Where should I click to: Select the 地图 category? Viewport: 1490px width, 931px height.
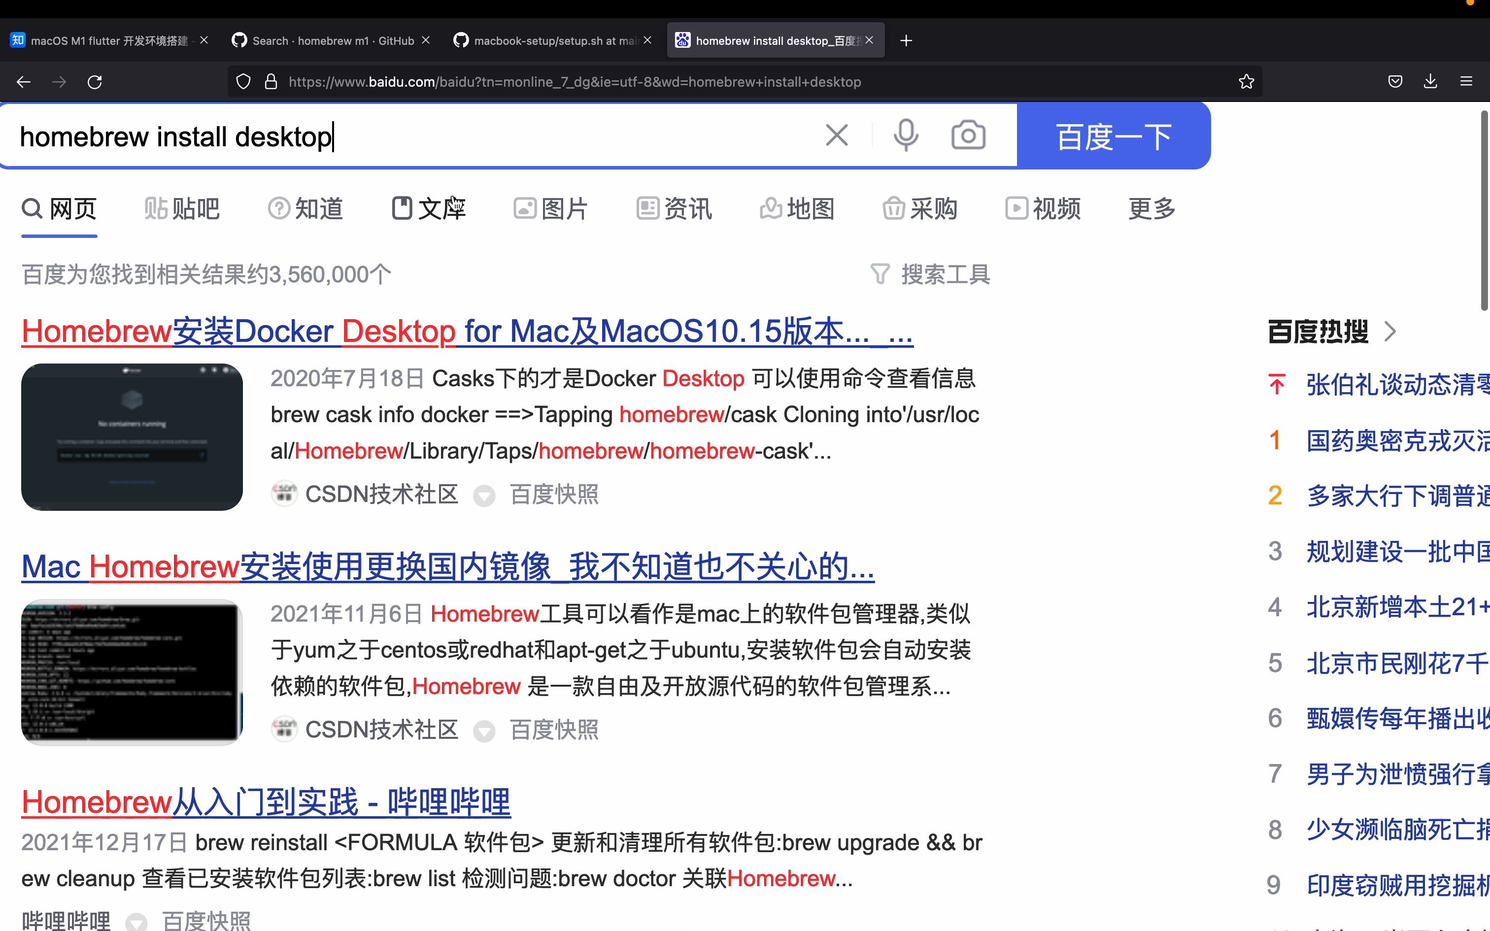[x=797, y=209]
